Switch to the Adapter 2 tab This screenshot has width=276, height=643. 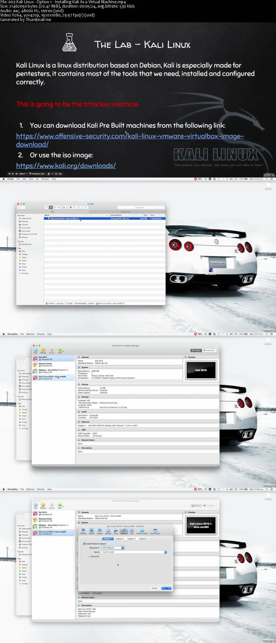pyautogui.click(x=119, y=539)
